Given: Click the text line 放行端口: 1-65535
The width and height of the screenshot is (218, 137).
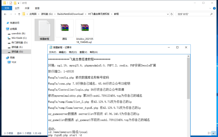Looking at the screenshot, I should coord(61,72).
